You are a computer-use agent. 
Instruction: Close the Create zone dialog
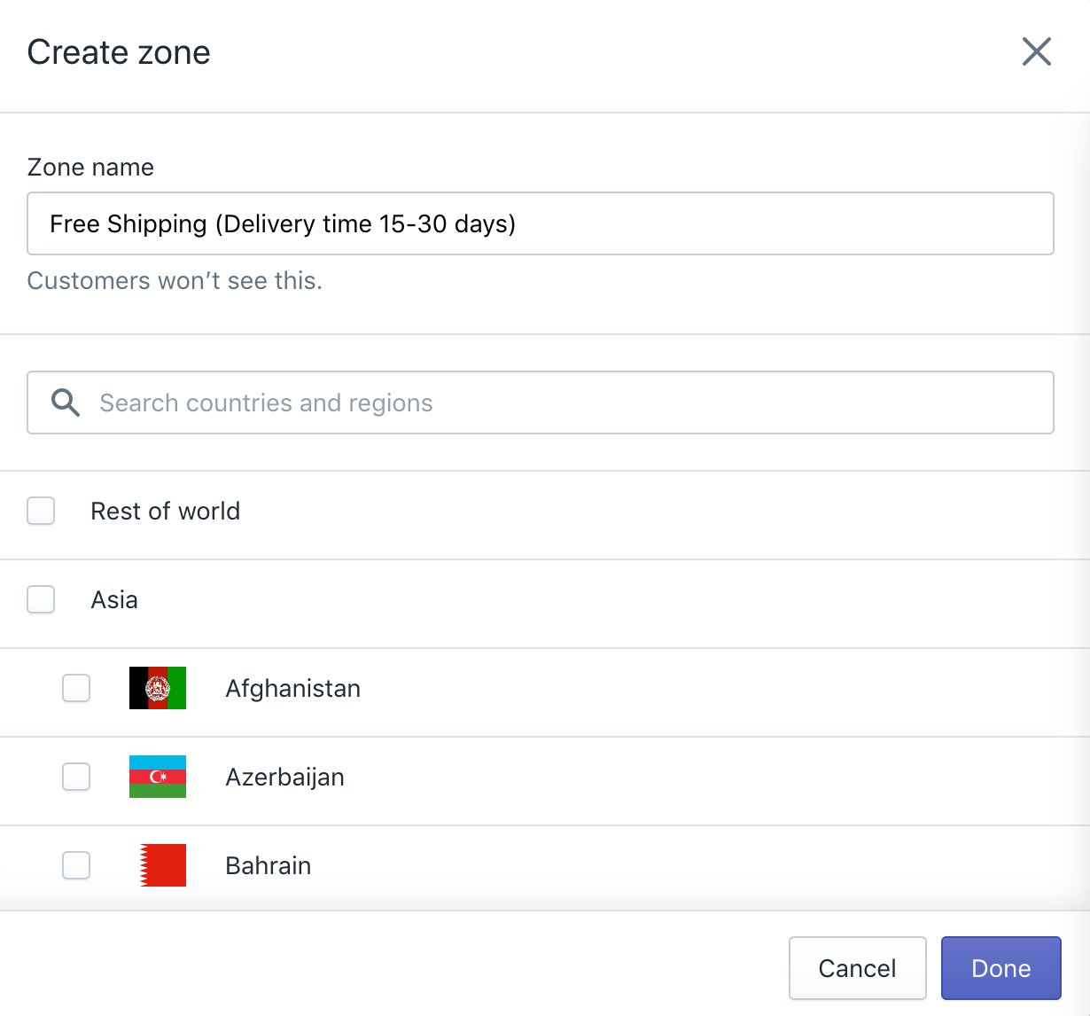point(1036,51)
